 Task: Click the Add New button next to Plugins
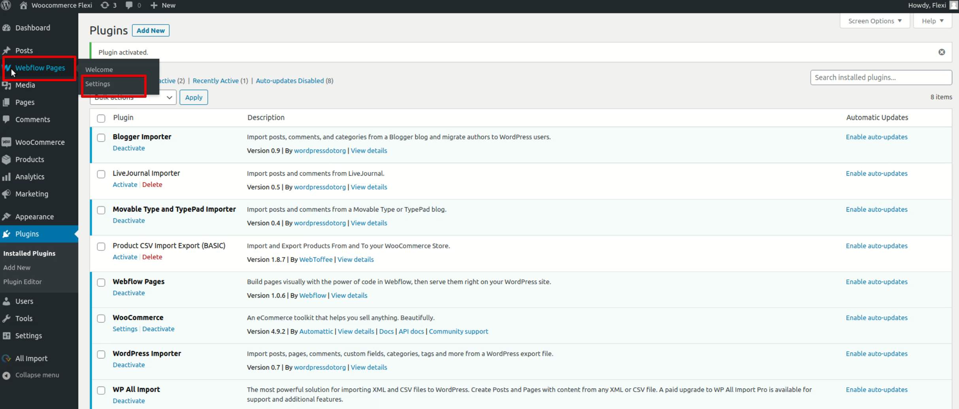(x=151, y=30)
